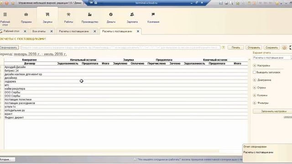
Task: Click the lock icon on terminal connection bar
Action: pos(96,3)
